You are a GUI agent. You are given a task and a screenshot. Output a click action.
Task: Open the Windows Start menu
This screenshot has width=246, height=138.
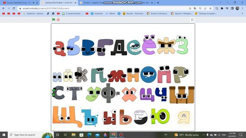4,135
